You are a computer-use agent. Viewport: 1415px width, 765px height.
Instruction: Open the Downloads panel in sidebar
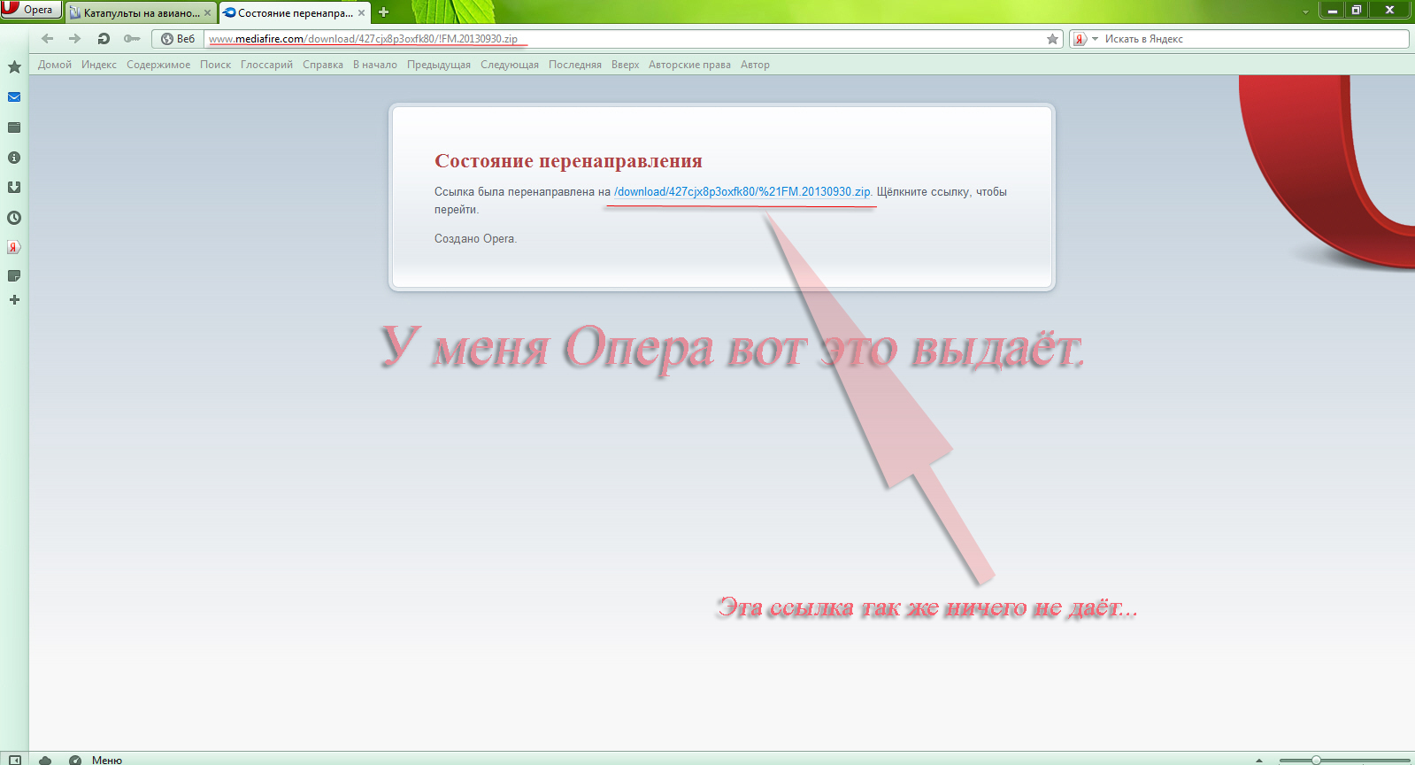(14, 188)
